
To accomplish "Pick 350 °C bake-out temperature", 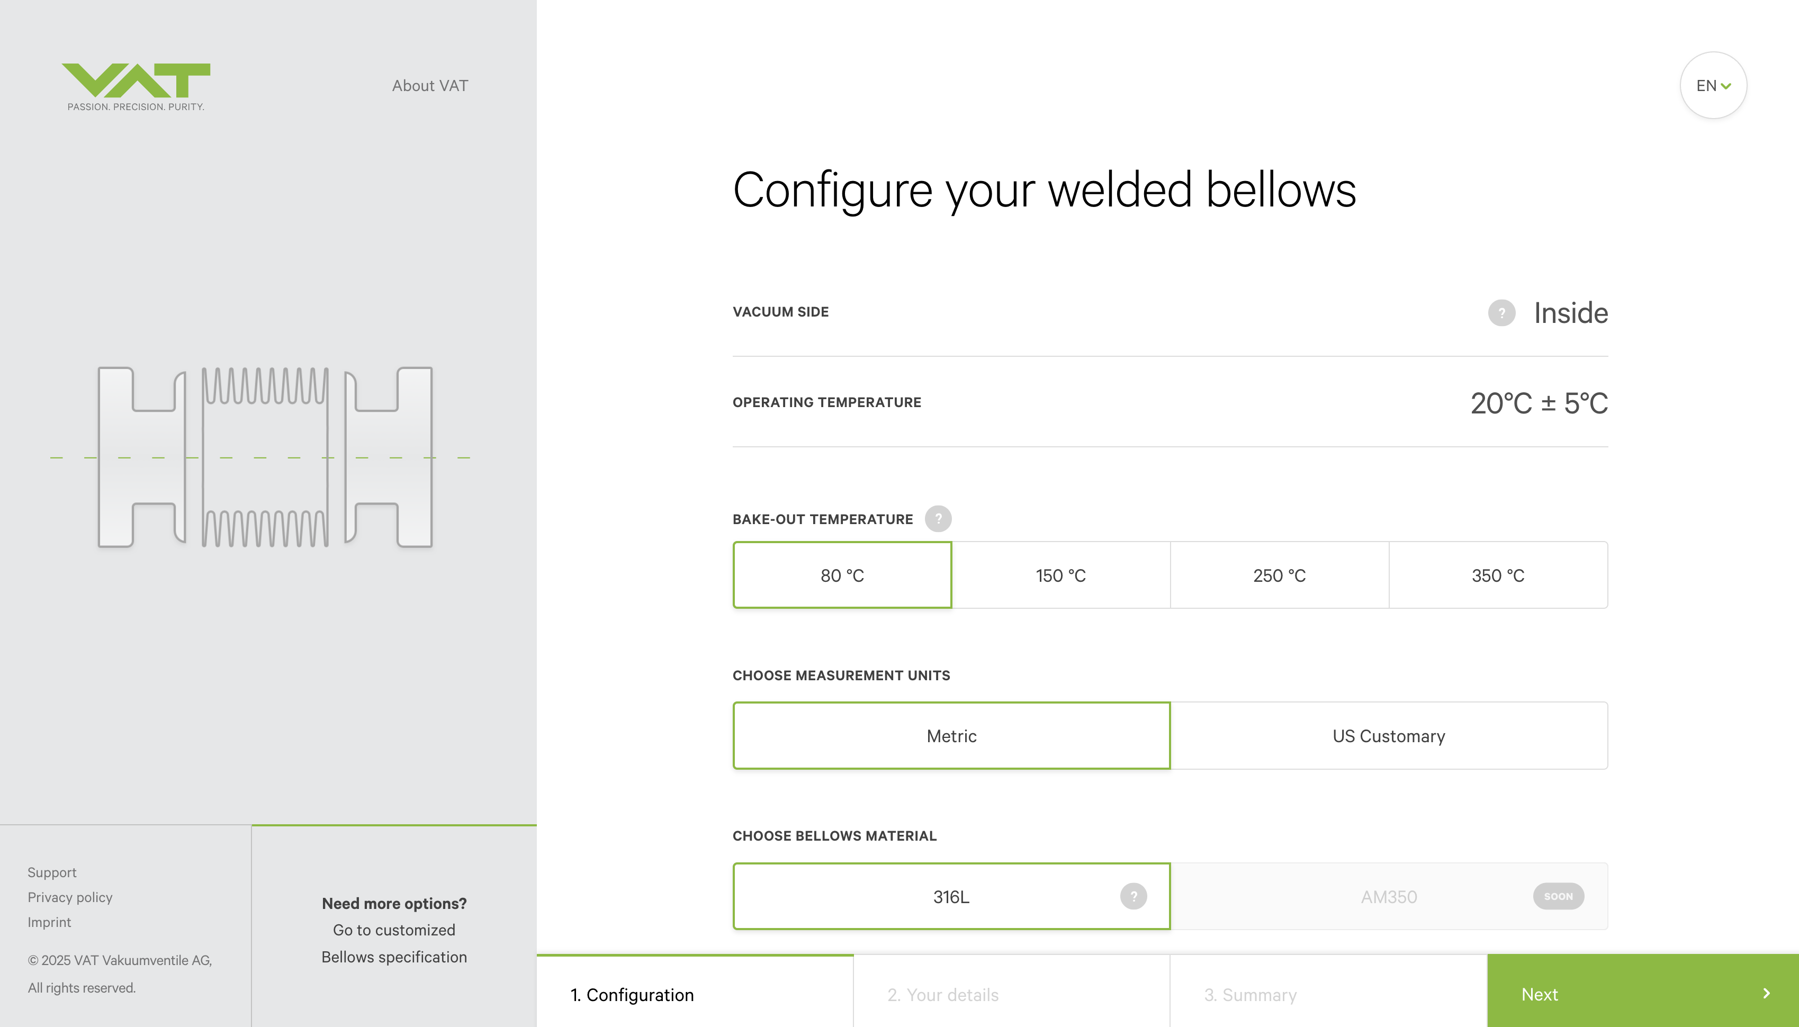I will coord(1498,575).
